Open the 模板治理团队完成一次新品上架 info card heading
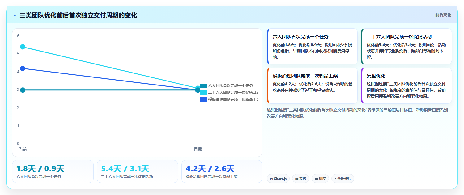 click(x=305, y=76)
